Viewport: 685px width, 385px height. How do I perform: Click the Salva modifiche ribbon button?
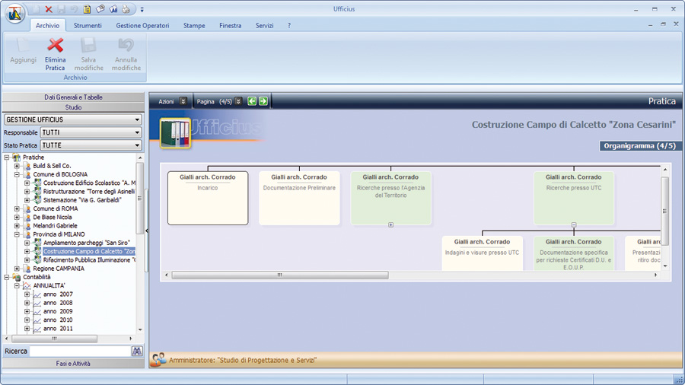pos(89,54)
